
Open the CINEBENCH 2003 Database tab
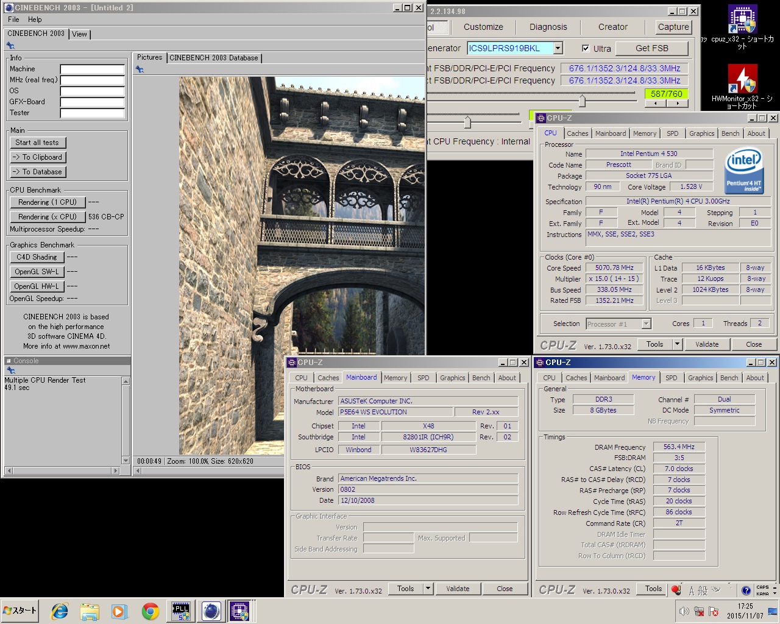tap(214, 58)
